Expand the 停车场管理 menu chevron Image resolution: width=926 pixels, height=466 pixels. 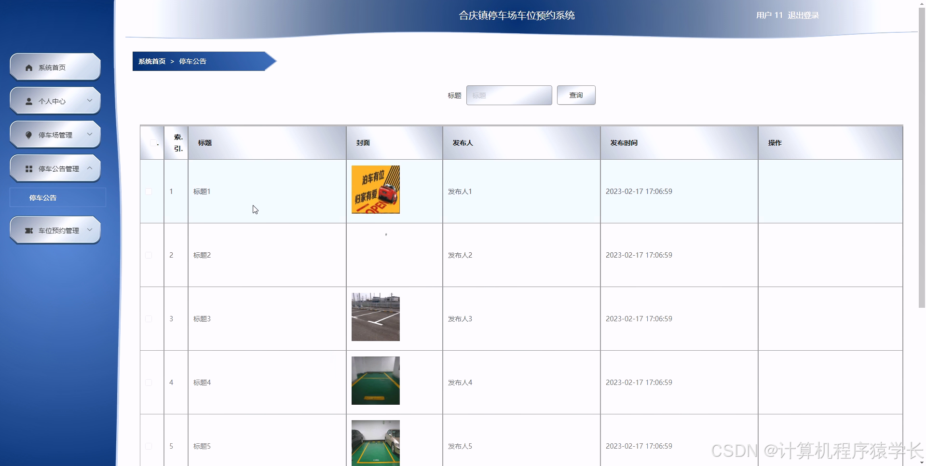[x=90, y=134]
